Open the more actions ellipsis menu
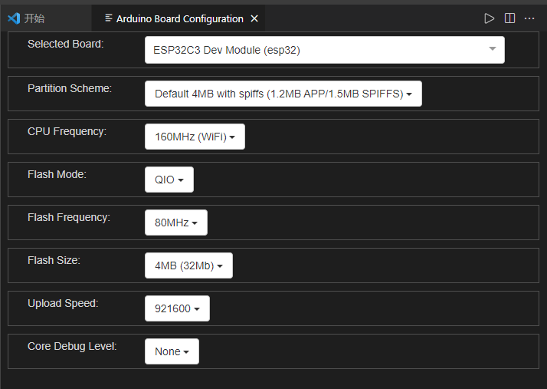The height and width of the screenshot is (389, 547). (x=529, y=18)
